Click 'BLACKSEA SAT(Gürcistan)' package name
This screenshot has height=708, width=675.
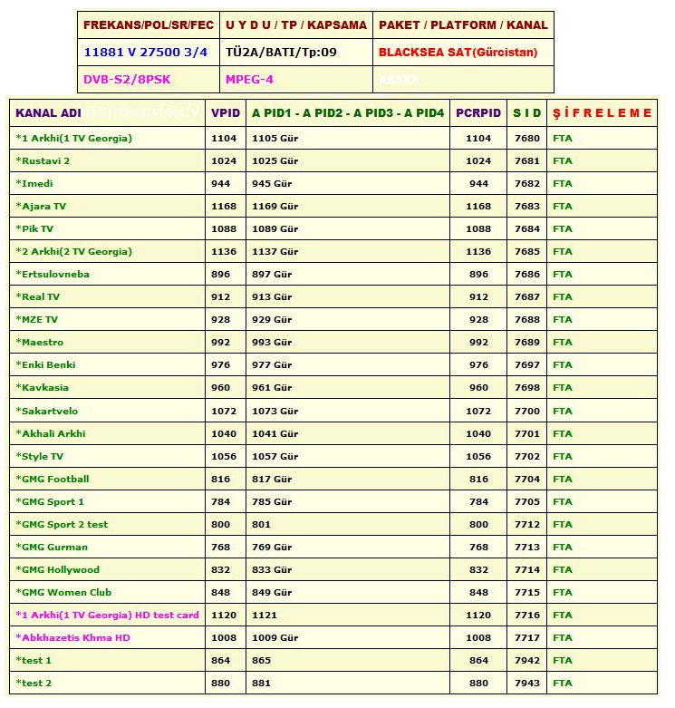(458, 53)
